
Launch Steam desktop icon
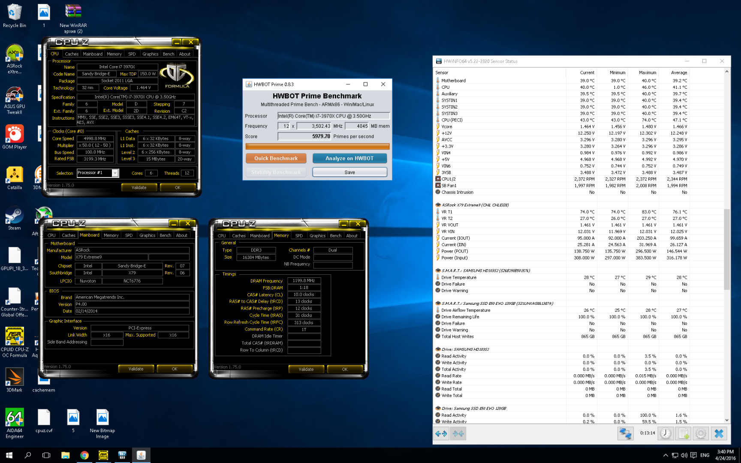click(15, 219)
